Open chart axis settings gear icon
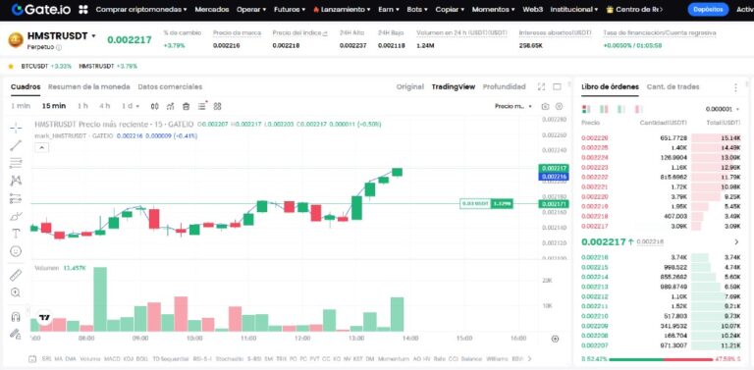This screenshot has height=370, width=754. click(555, 339)
